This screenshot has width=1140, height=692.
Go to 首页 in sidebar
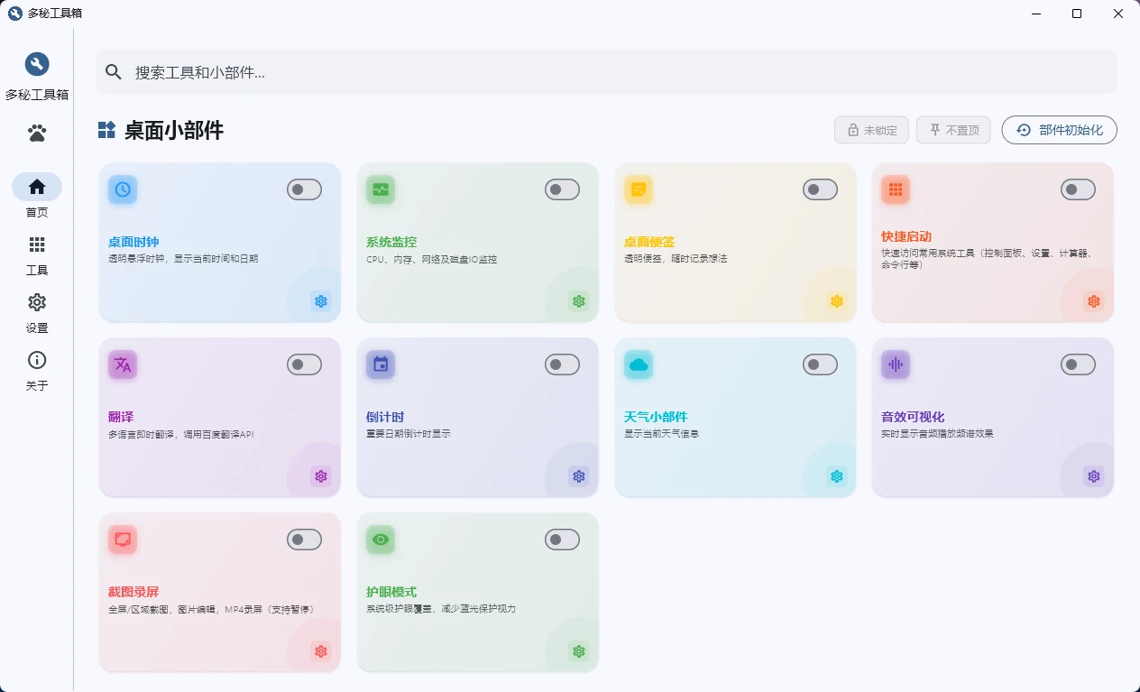tap(37, 197)
